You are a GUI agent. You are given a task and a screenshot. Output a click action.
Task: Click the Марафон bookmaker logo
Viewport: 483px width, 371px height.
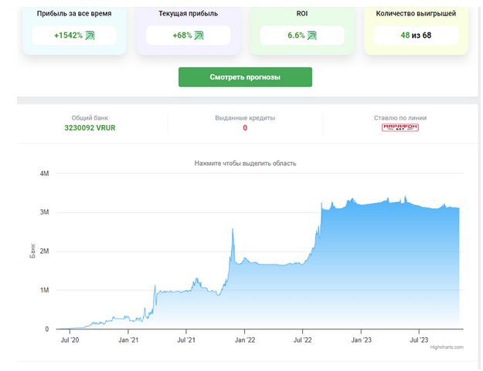pos(400,127)
